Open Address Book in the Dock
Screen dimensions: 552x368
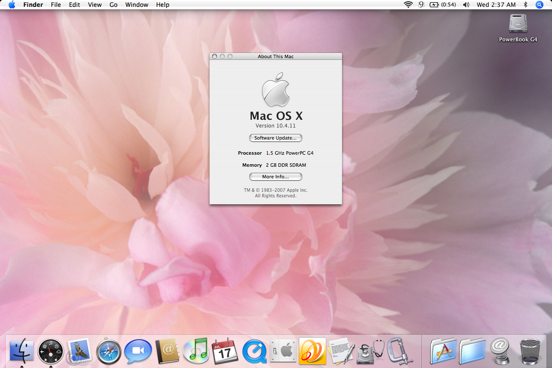[167, 352]
